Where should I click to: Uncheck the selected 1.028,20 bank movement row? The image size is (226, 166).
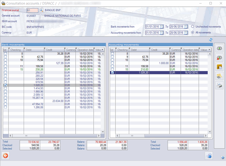[x=5, y=85]
